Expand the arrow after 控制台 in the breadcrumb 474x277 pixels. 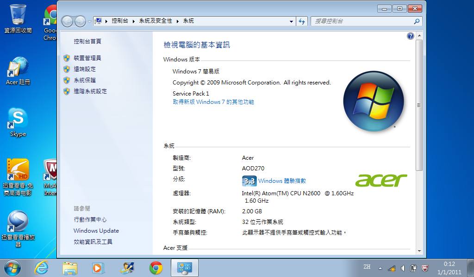134,21
